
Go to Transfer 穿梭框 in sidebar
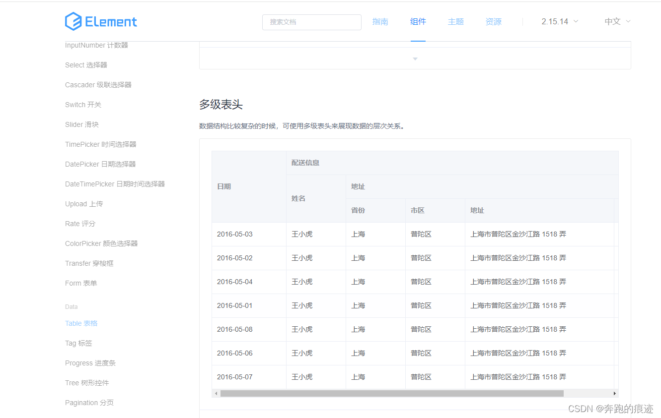click(89, 263)
